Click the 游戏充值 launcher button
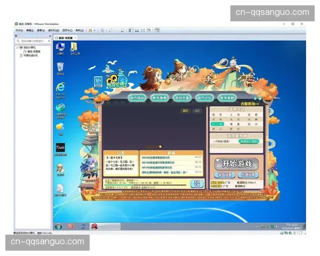Image resolution: width=320 pixels, height=256 pixels. click(x=182, y=98)
